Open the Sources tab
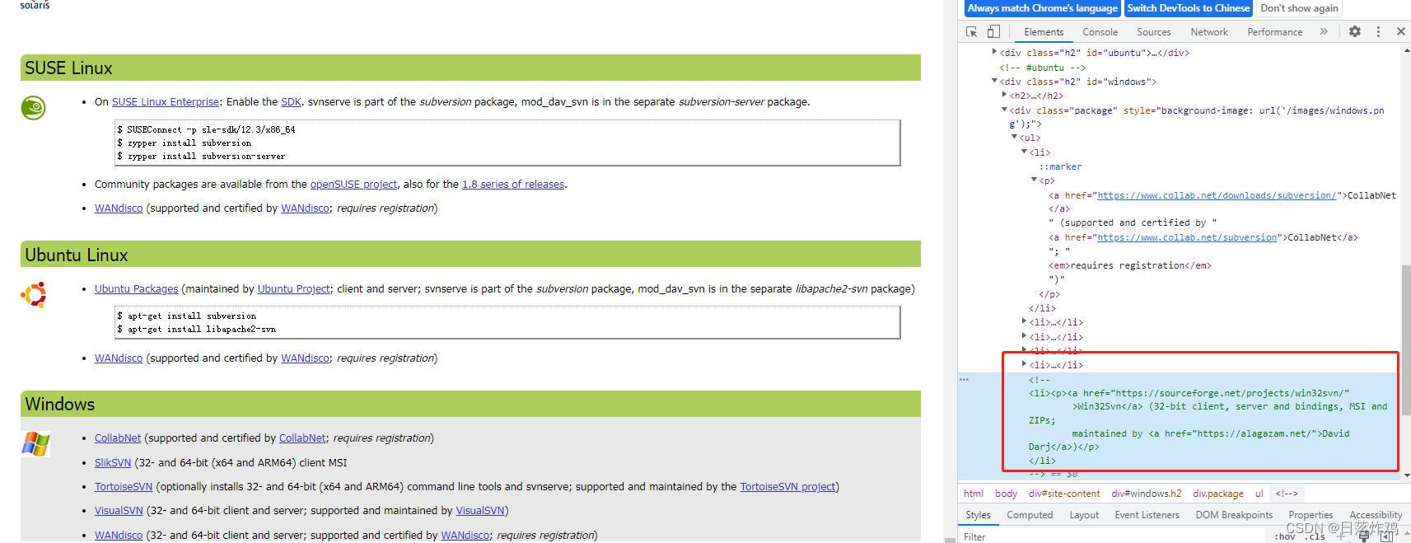 pos(1153,32)
